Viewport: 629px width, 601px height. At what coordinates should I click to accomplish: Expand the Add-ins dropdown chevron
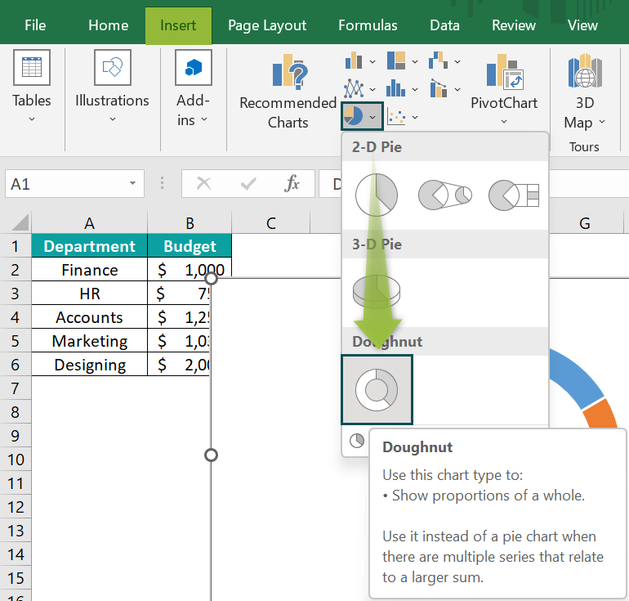(204, 119)
